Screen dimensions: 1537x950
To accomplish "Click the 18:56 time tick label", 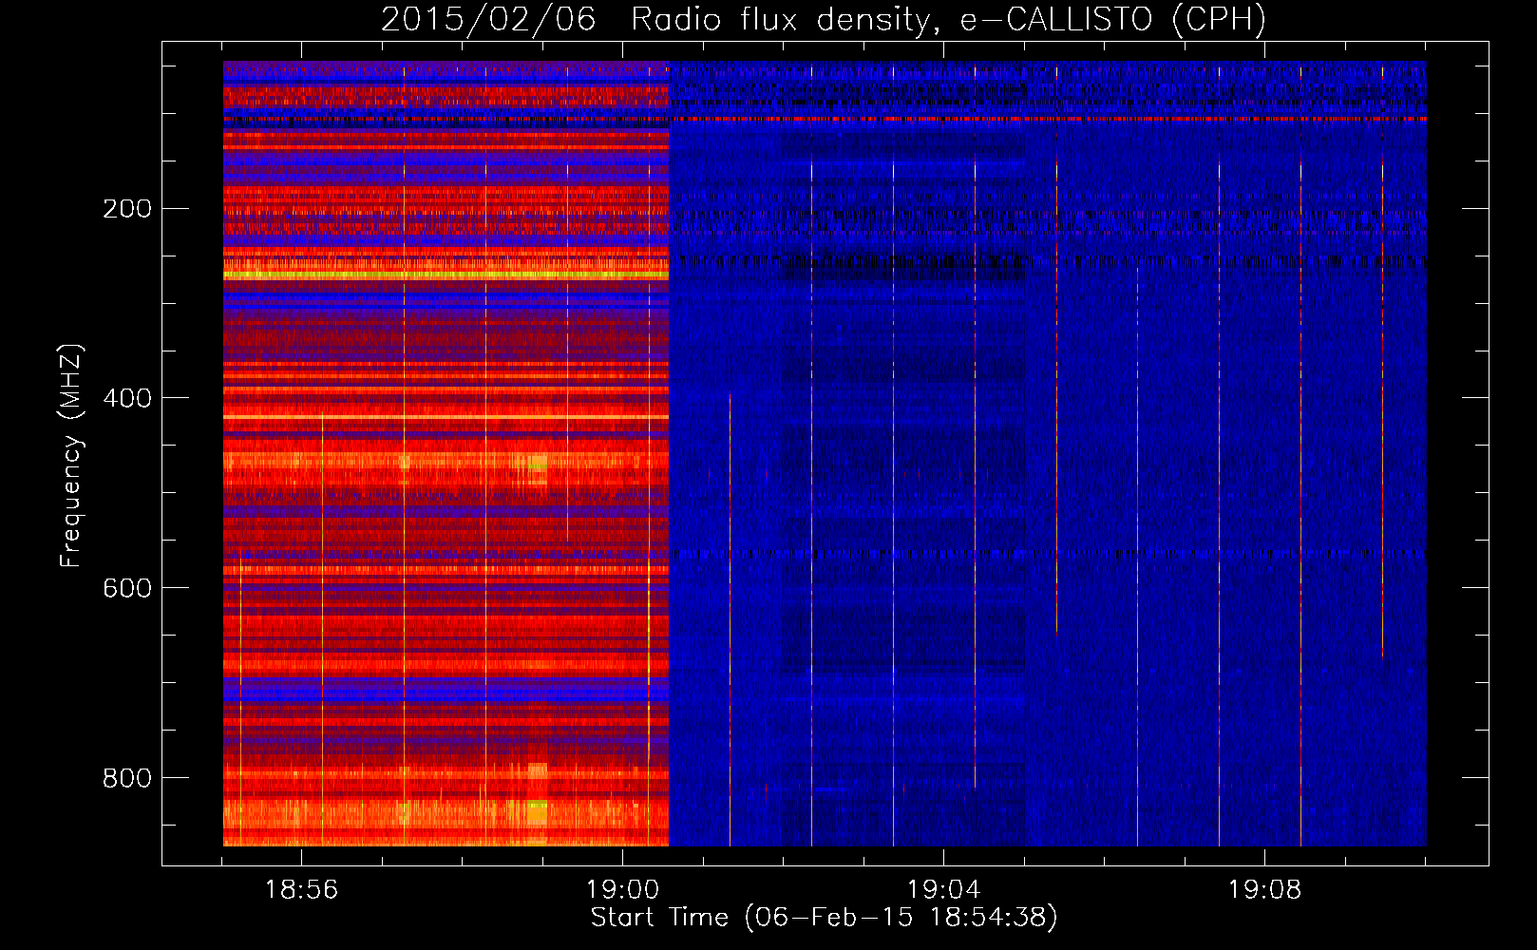I will pyautogui.click(x=301, y=890).
